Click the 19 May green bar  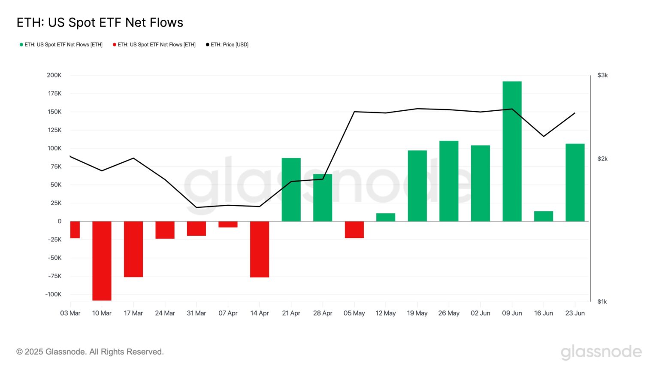(x=417, y=185)
